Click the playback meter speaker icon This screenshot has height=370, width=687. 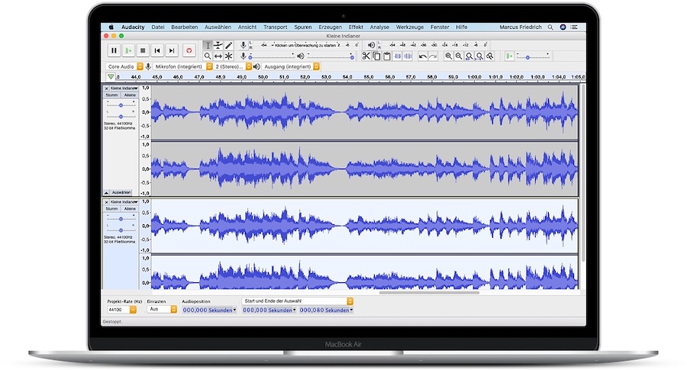371,45
